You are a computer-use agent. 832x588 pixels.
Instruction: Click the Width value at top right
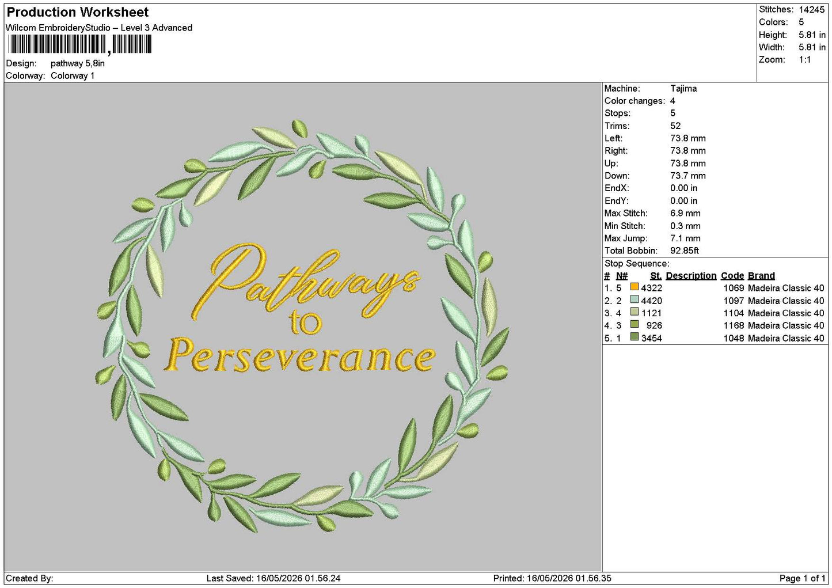[812, 47]
